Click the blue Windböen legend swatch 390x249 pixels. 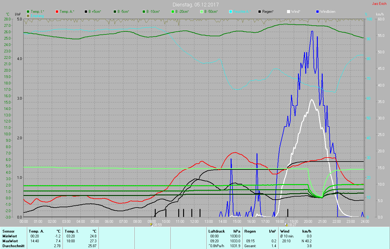coord(317,12)
